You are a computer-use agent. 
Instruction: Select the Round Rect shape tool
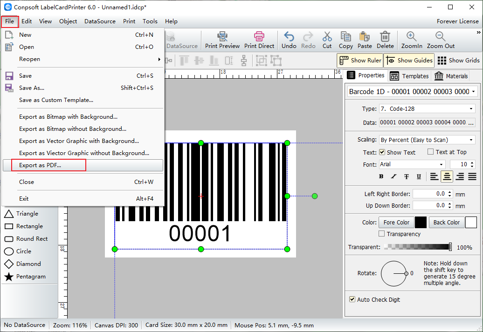(26, 239)
